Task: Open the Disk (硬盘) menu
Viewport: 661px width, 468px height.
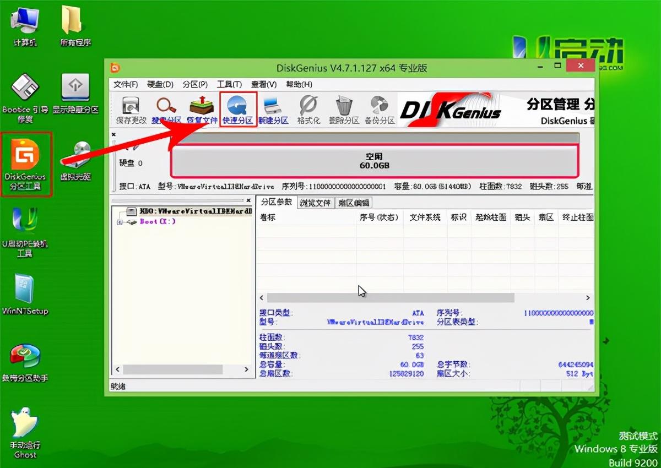Action: (160, 84)
